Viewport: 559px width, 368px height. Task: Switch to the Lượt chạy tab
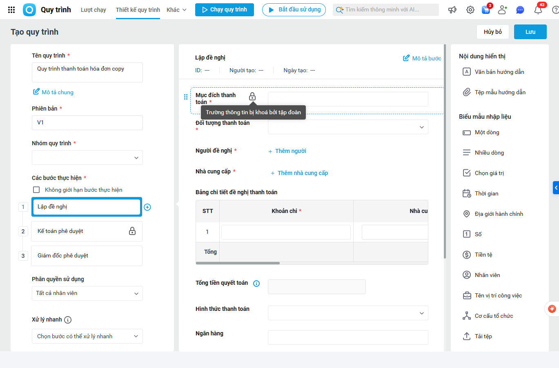click(x=93, y=10)
